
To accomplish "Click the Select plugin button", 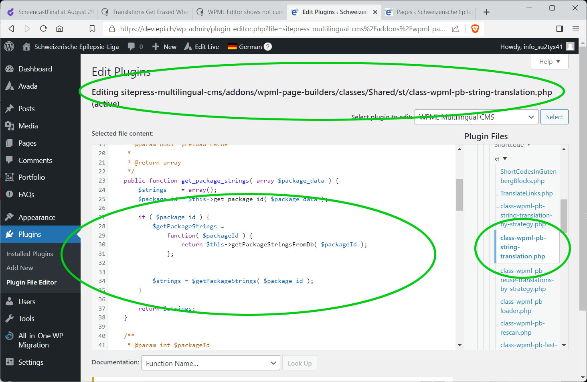I will [554, 117].
